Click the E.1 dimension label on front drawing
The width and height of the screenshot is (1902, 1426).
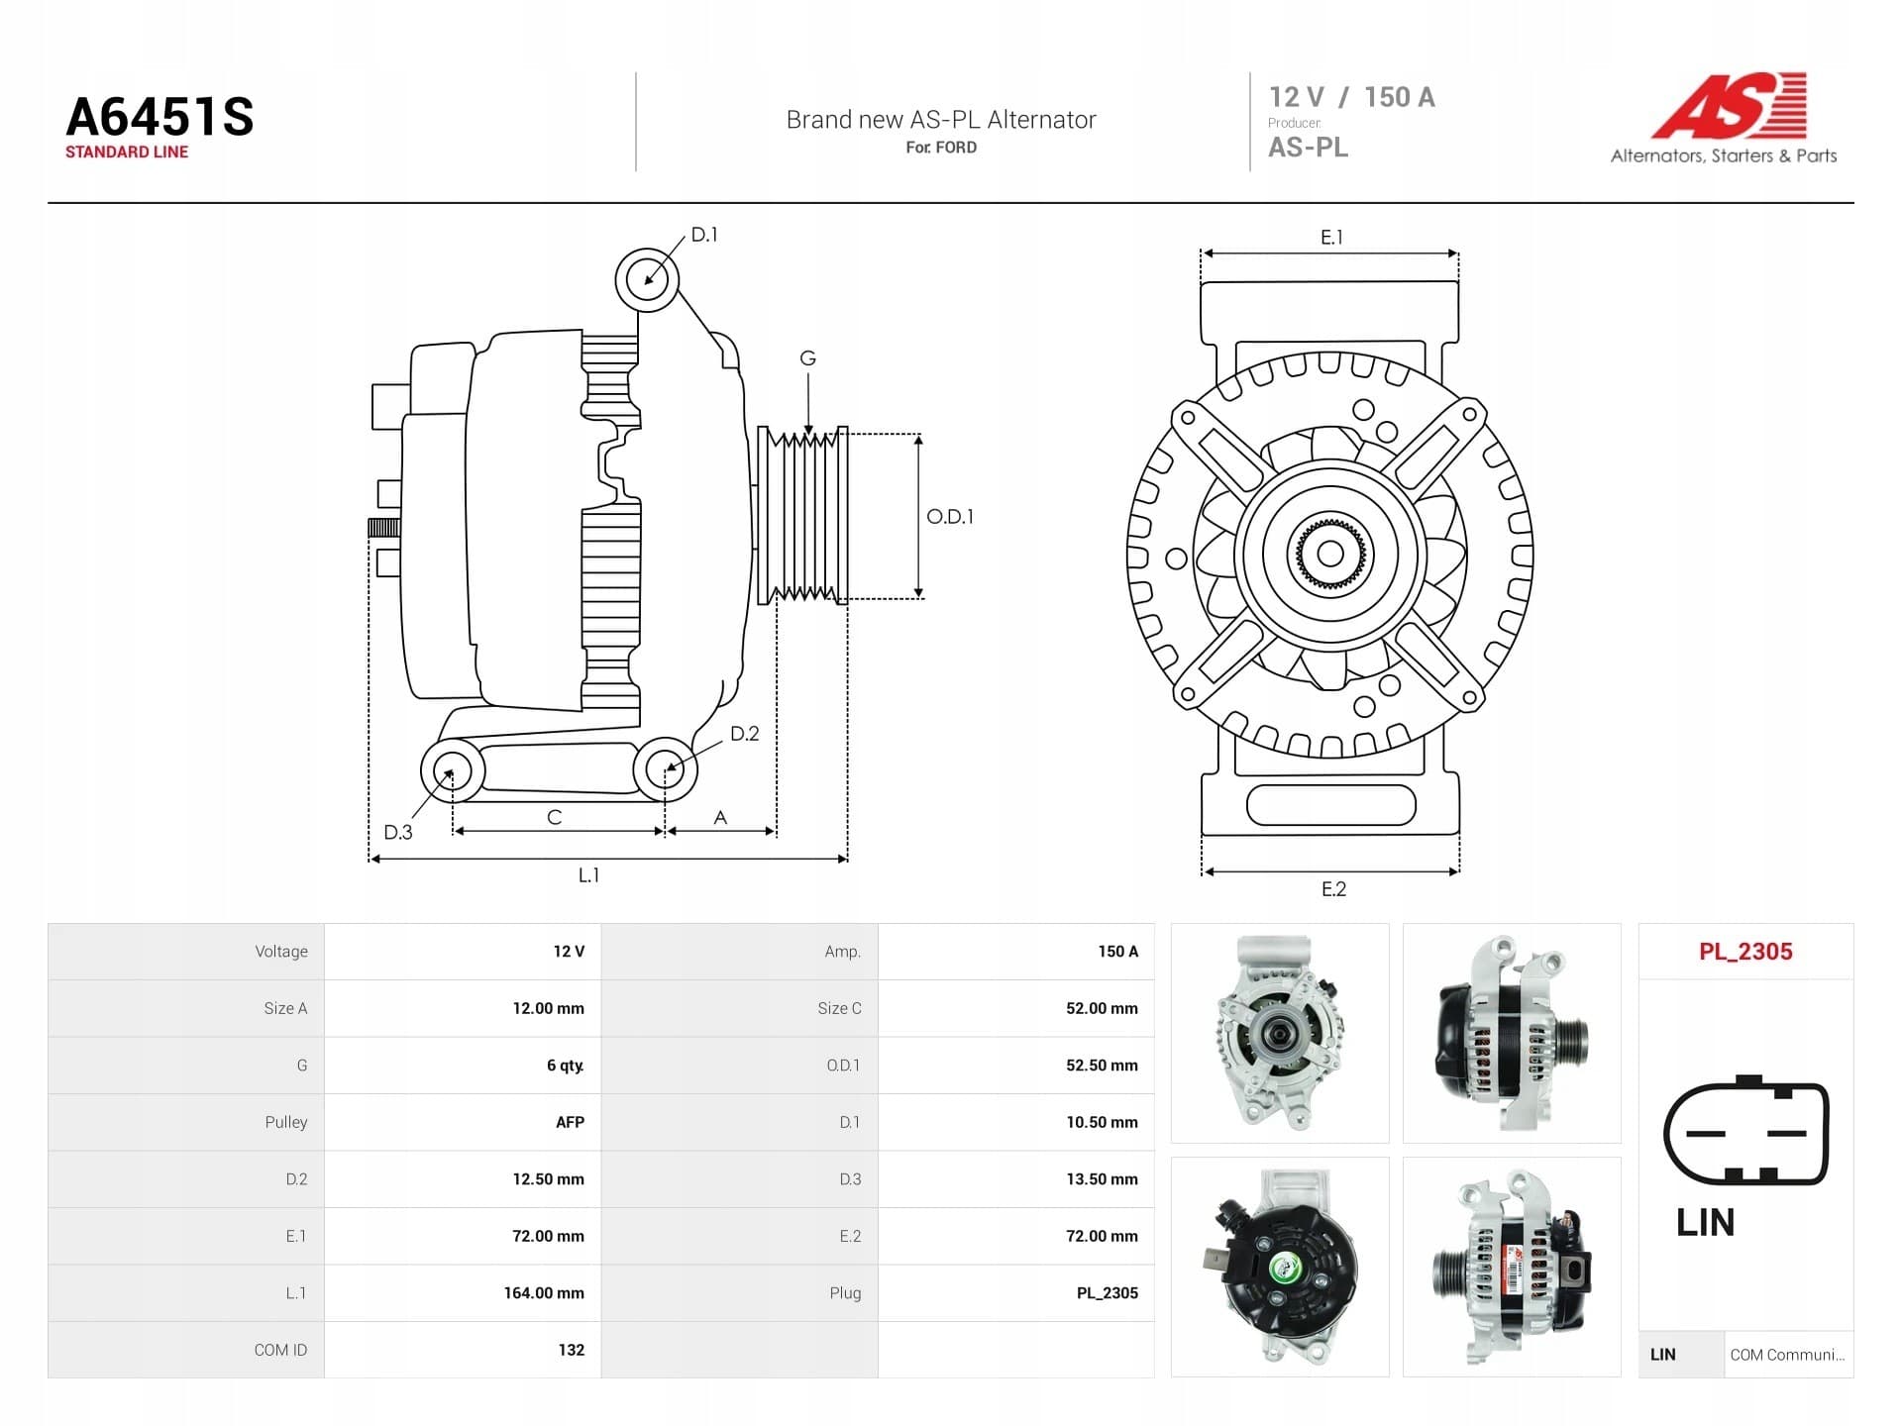coord(1331,238)
